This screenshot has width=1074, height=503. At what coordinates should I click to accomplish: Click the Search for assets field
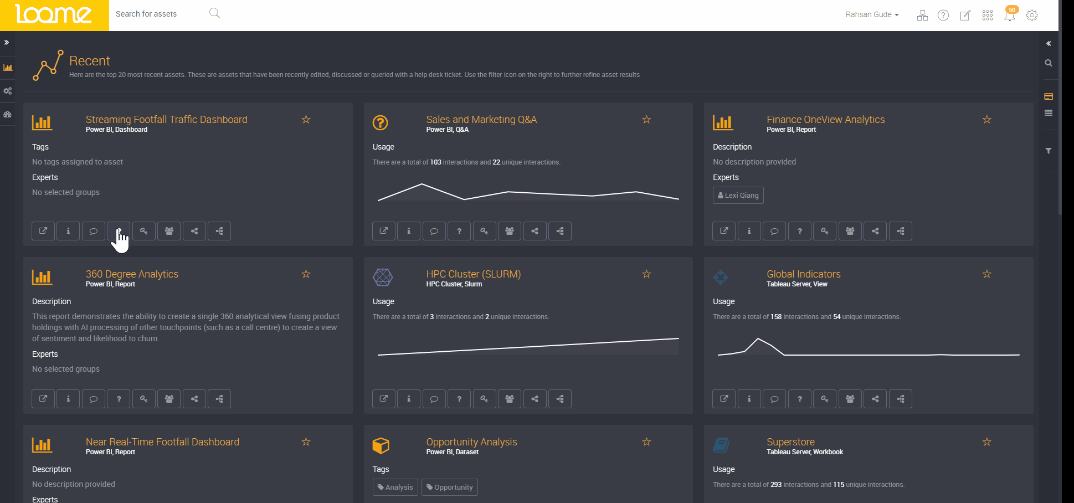[x=158, y=14]
